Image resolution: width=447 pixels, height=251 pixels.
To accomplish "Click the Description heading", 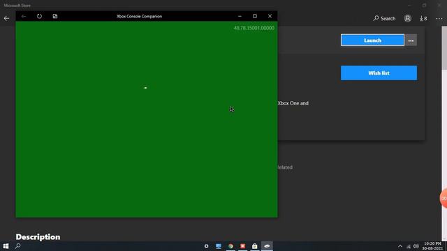I will [x=38, y=237].
